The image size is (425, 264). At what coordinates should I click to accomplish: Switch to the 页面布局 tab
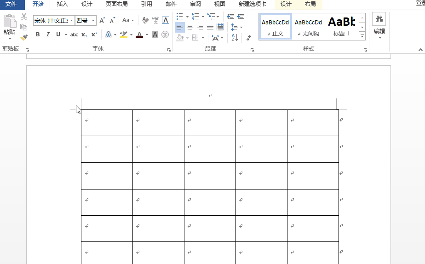tap(116, 4)
